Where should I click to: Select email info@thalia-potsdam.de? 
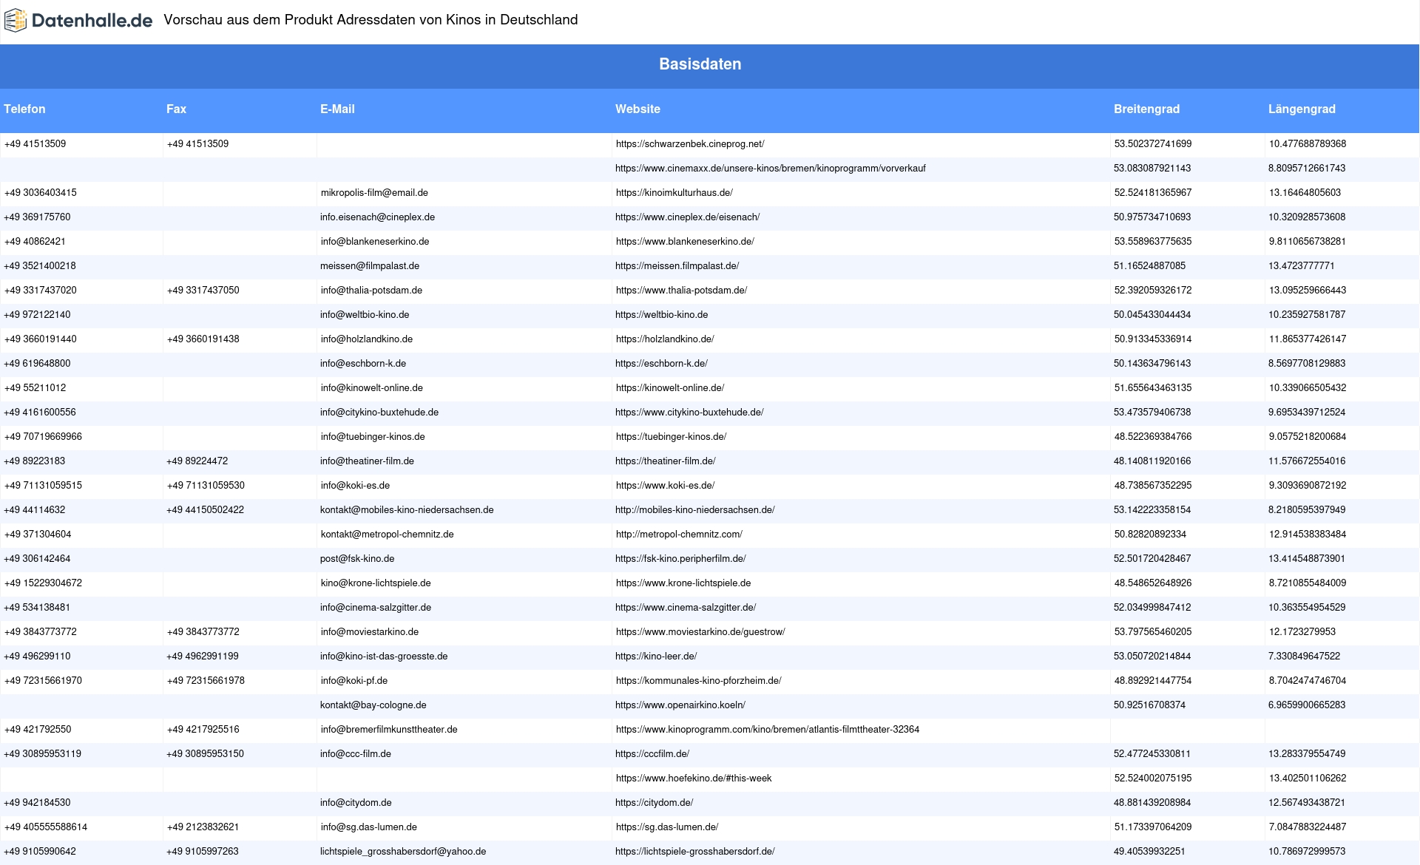tap(371, 291)
